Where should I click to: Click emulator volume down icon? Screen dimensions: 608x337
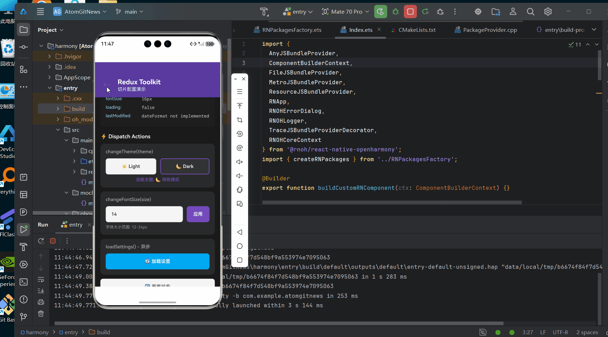coord(240,176)
